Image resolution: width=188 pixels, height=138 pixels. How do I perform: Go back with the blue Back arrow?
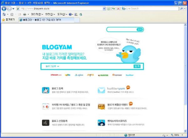point(4,9)
